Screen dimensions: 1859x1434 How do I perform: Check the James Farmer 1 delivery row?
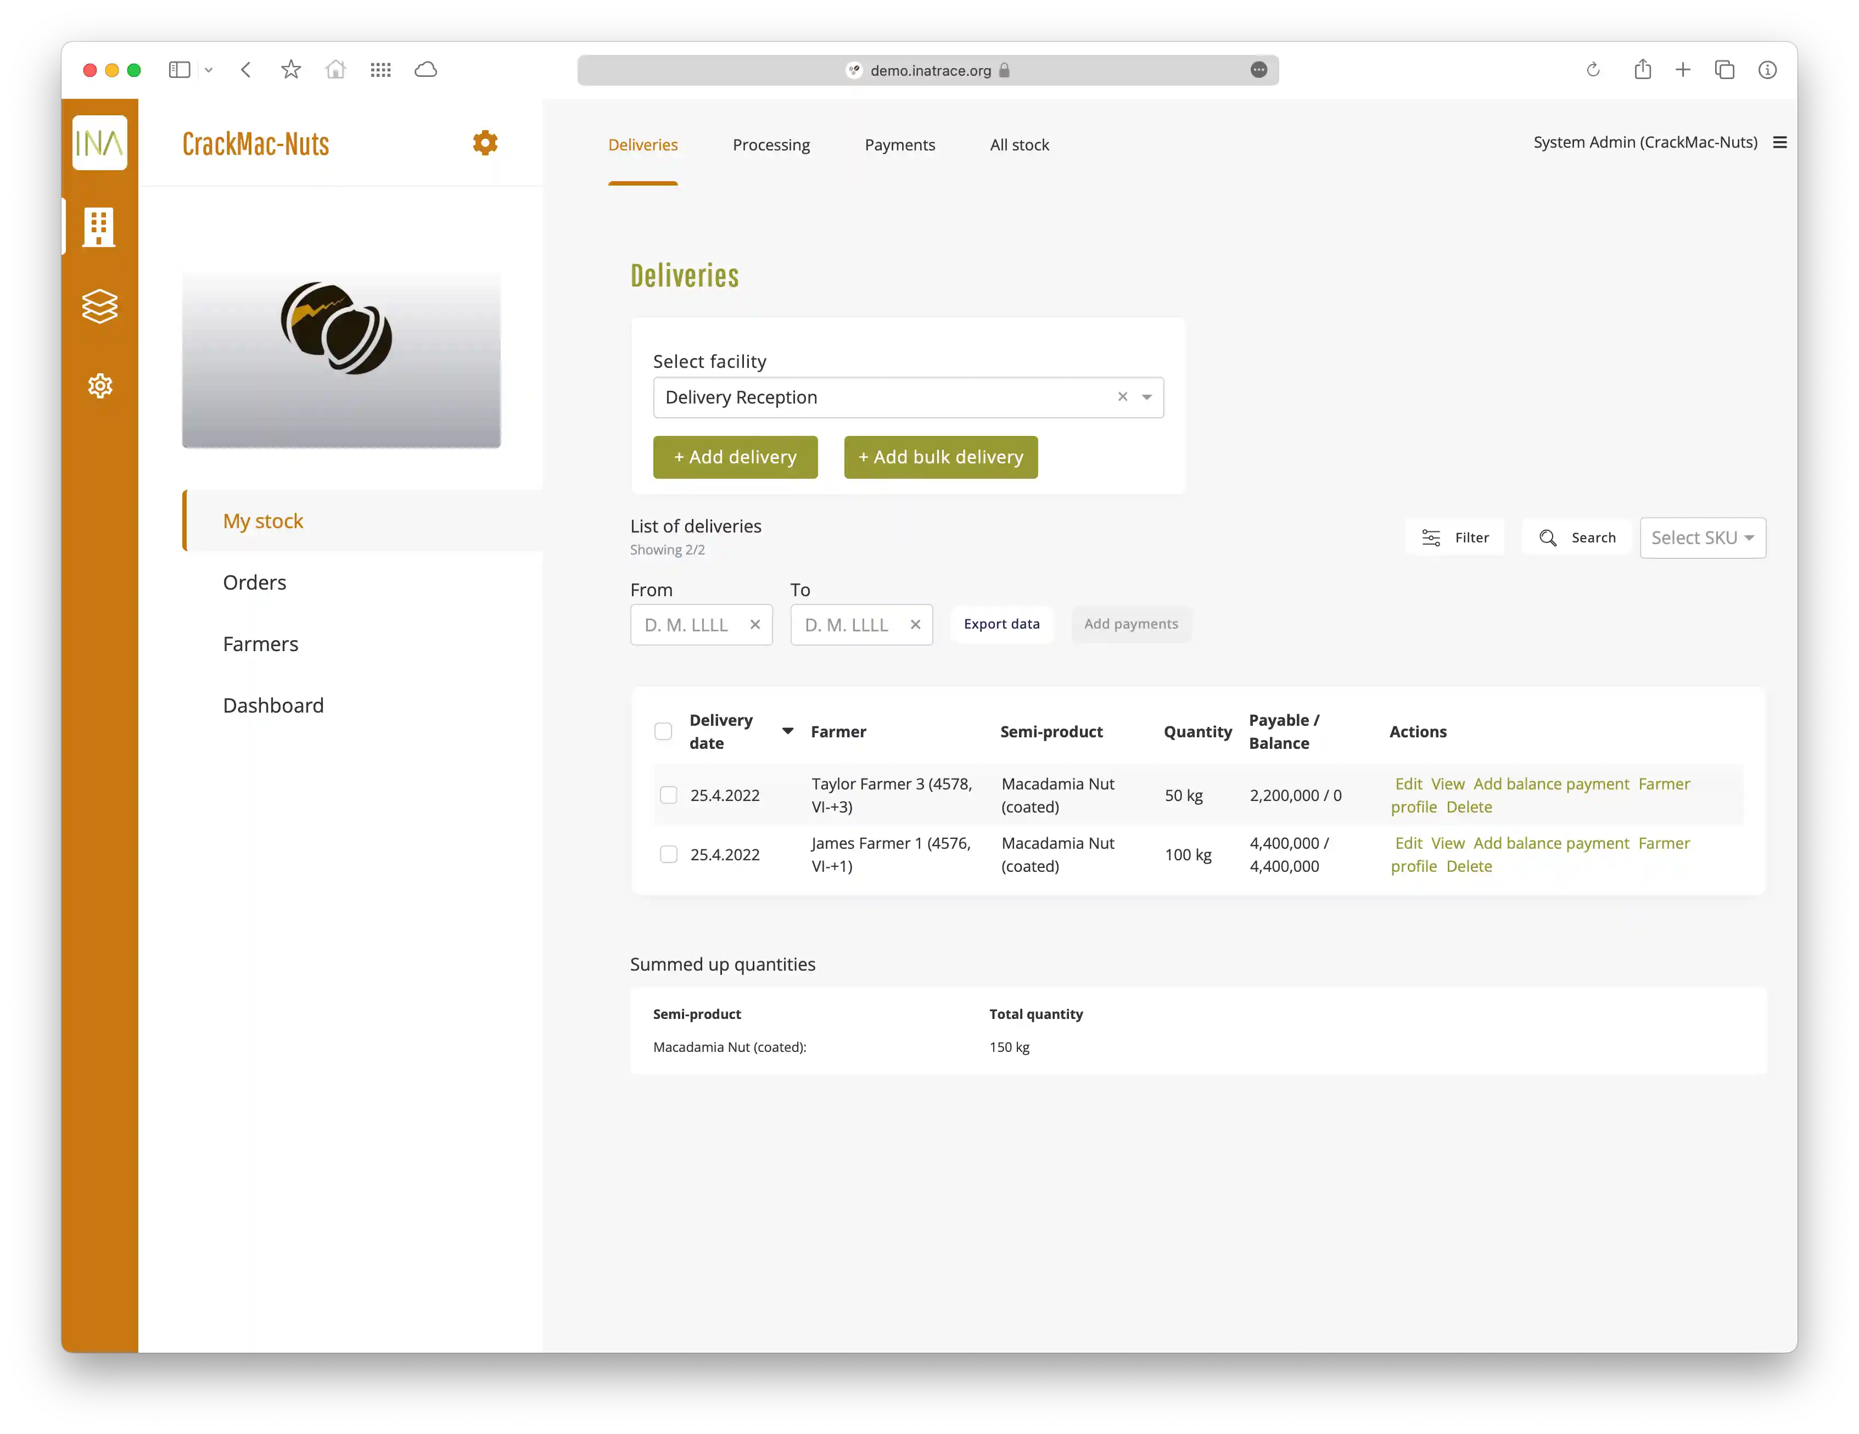pos(668,854)
